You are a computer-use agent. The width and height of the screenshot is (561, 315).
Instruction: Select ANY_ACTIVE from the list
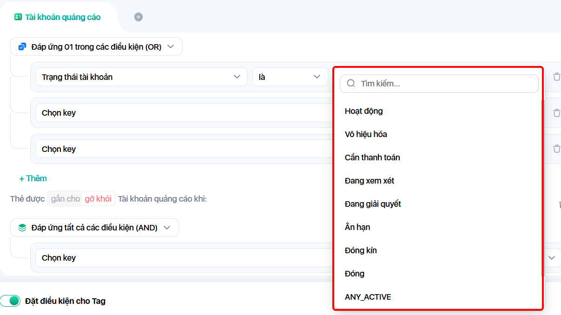[368, 297]
